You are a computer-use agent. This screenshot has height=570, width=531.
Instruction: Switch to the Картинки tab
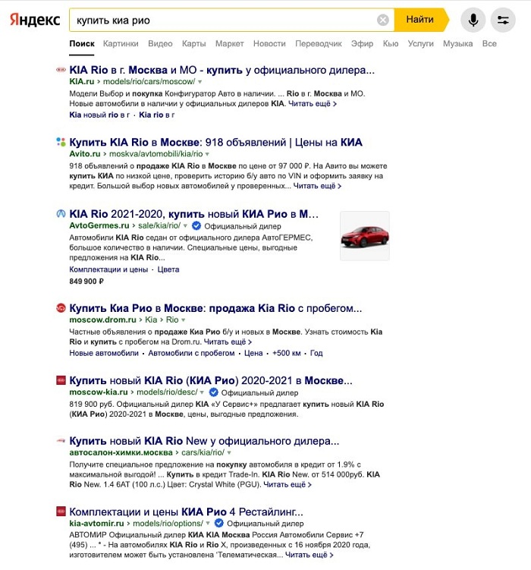click(121, 43)
